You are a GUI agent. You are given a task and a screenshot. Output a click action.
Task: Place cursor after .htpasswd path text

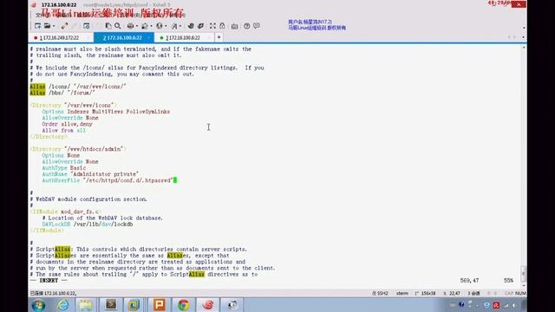(x=175, y=180)
